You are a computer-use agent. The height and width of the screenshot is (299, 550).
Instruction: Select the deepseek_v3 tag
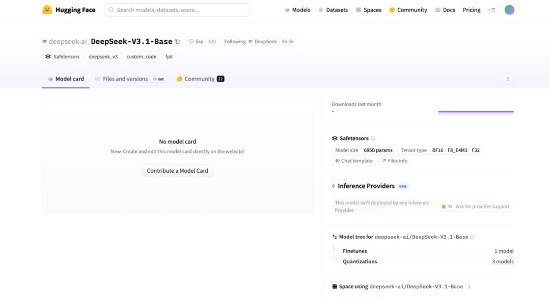point(103,57)
